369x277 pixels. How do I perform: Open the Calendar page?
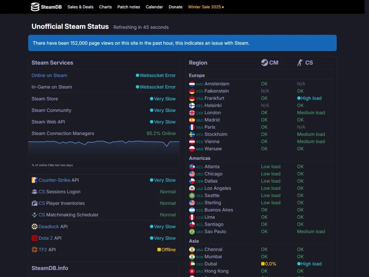tap(154, 7)
